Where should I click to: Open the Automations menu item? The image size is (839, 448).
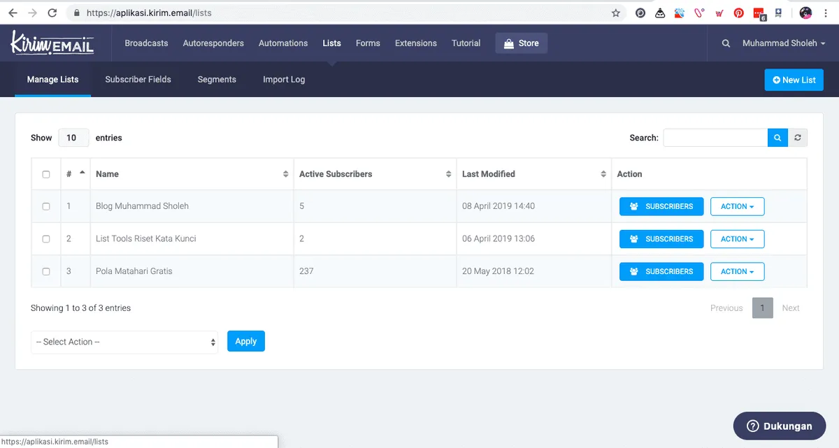tap(282, 43)
